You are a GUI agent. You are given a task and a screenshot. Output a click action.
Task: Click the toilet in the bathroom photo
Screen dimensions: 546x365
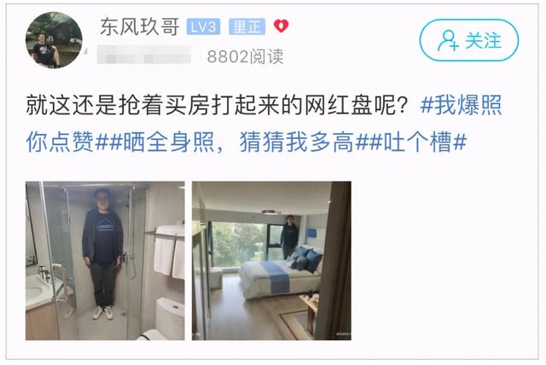point(168,318)
